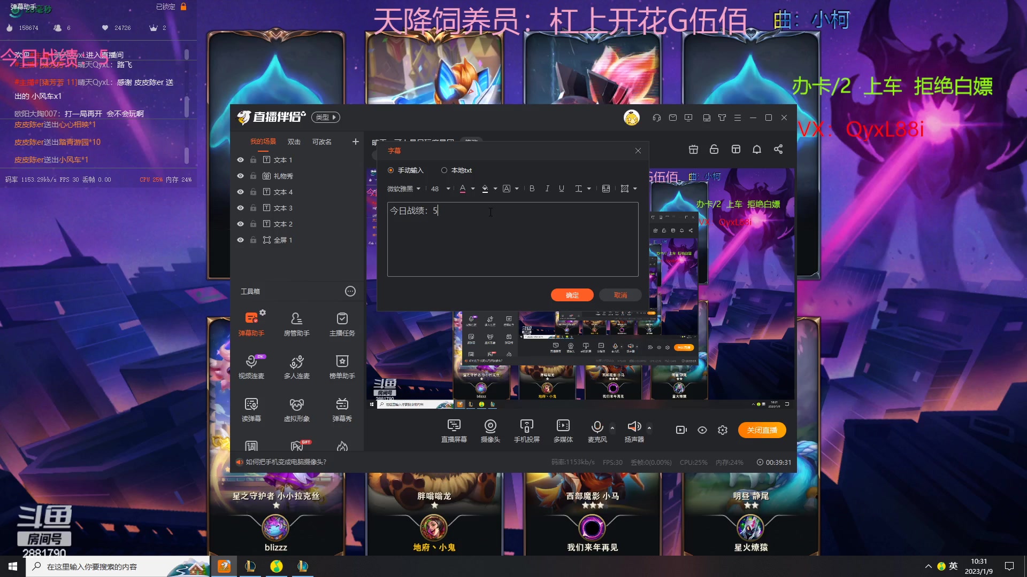Pick the fill bucket color swatch
1027x577 pixels.
point(485,189)
